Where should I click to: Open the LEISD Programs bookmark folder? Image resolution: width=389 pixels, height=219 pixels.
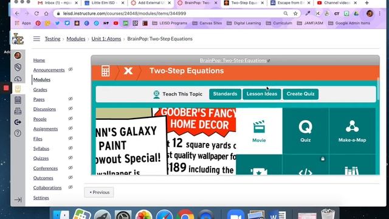170,23
